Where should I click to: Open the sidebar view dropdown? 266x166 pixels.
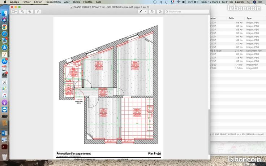[x=14, y=12]
